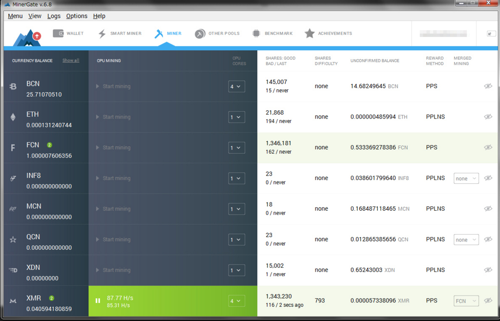Open the Help menu
The width and height of the screenshot is (500, 321).
click(99, 16)
